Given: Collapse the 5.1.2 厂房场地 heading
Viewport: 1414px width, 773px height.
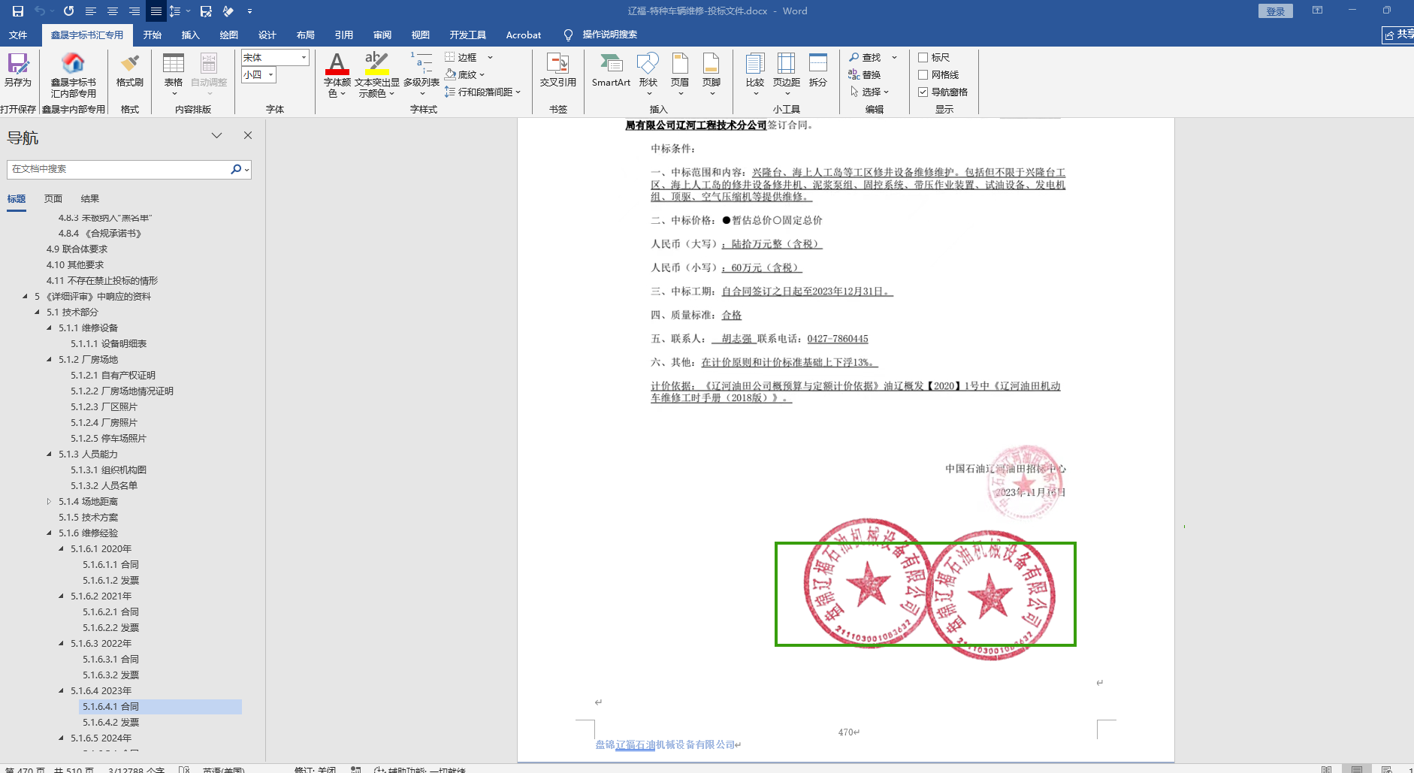Looking at the screenshot, I should tap(50, 360).
